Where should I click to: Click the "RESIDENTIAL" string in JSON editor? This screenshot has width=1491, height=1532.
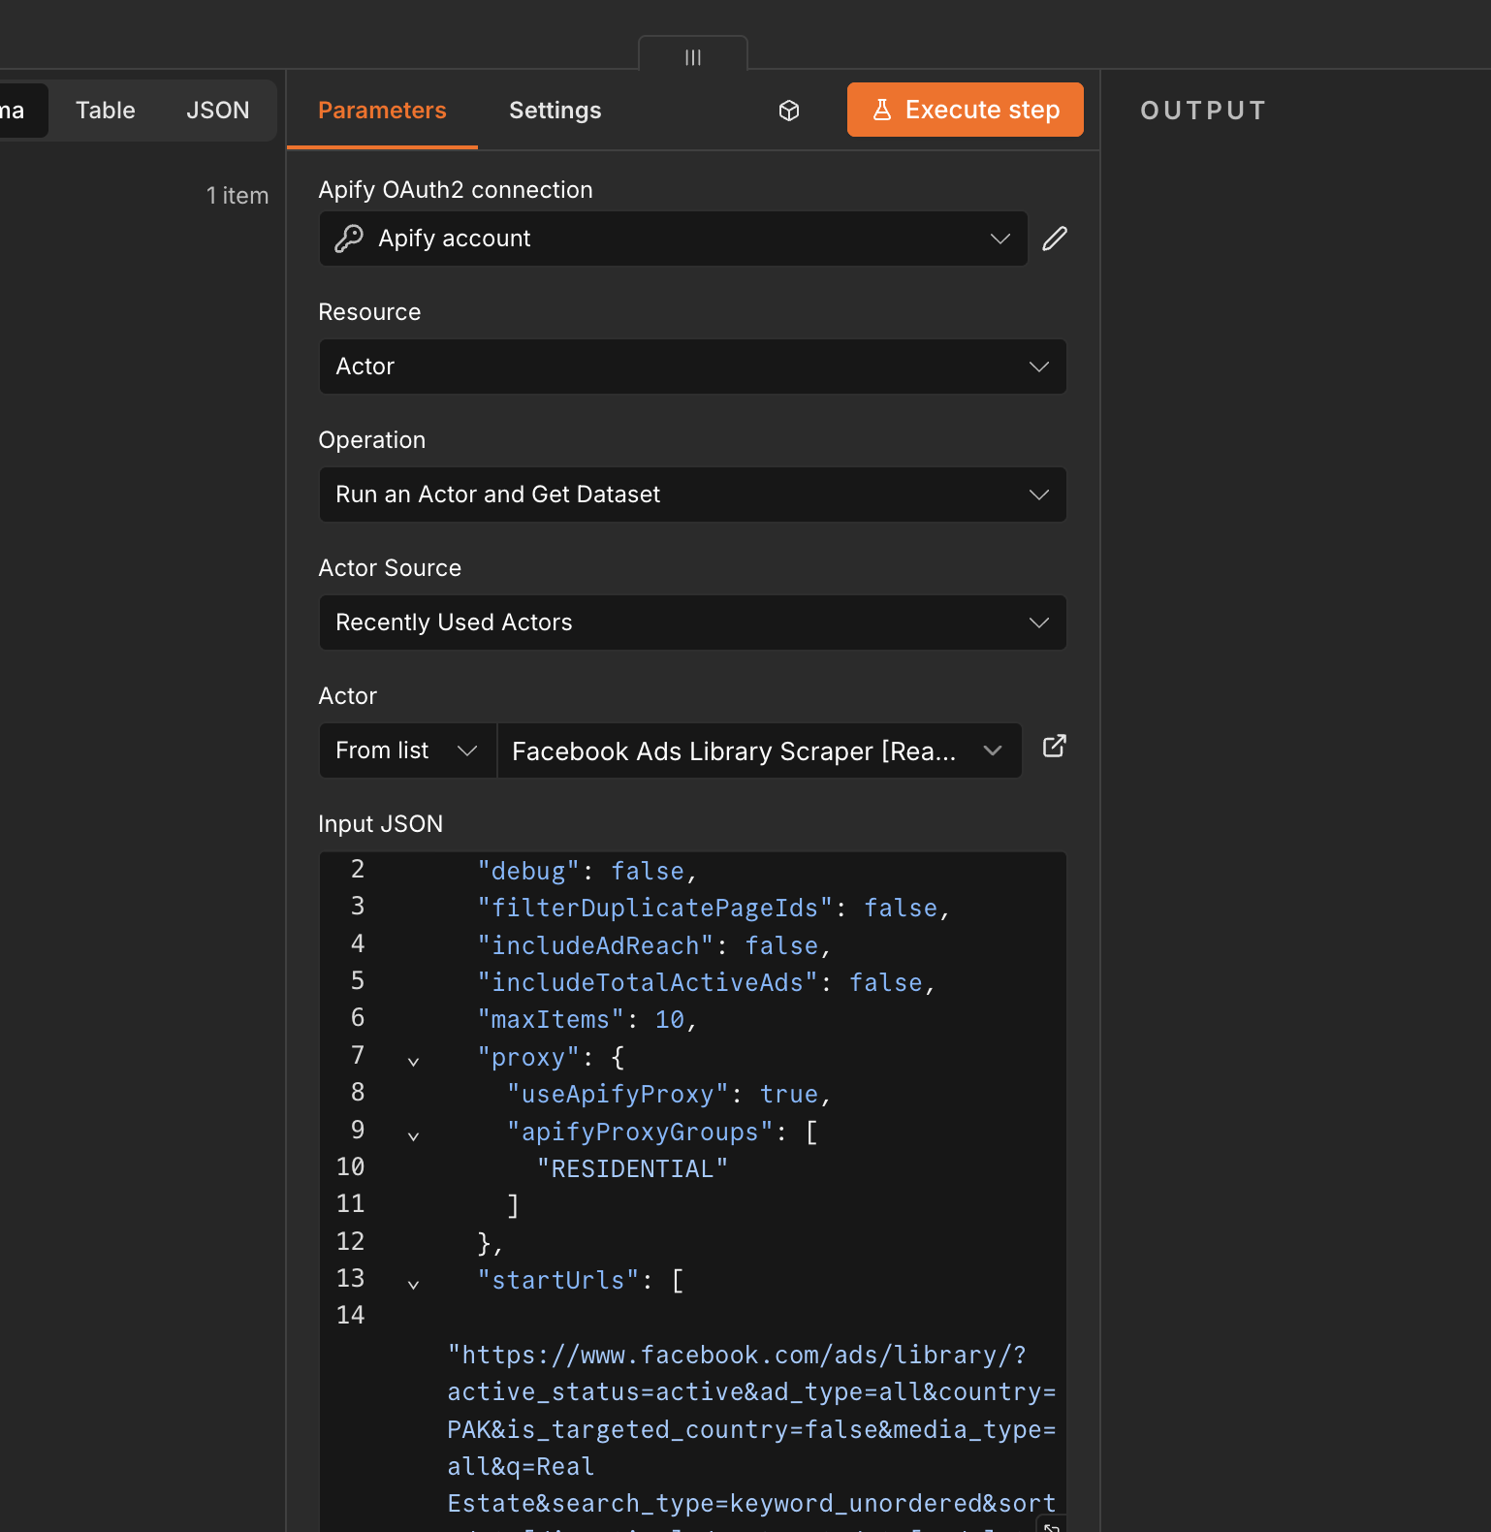[632, 1169]
